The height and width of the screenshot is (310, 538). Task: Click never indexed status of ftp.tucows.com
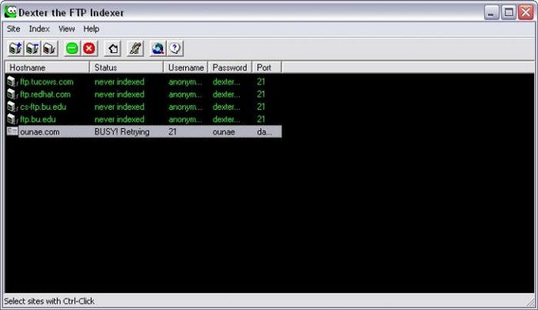pos(119,81)
